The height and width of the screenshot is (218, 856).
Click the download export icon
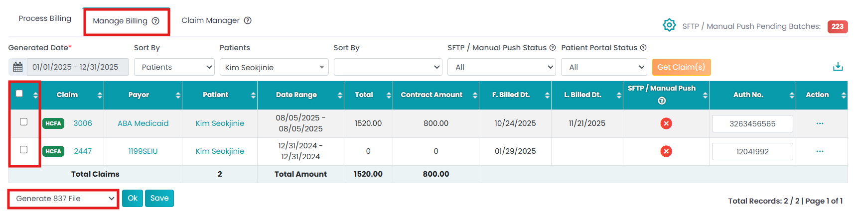(838, 67)
